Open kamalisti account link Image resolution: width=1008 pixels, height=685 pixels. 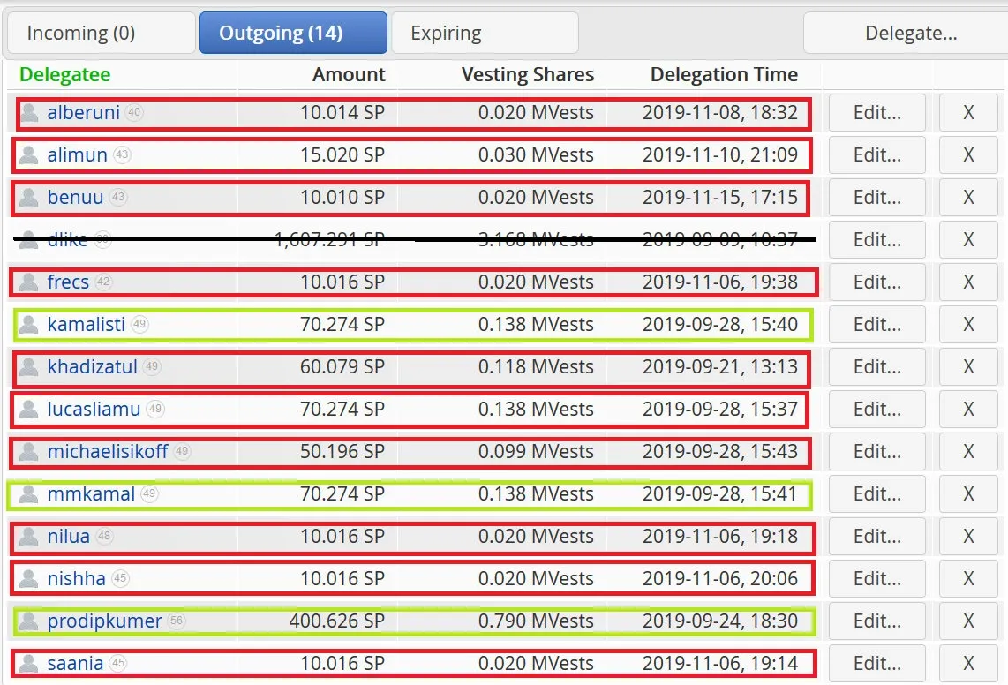(87, 325)
